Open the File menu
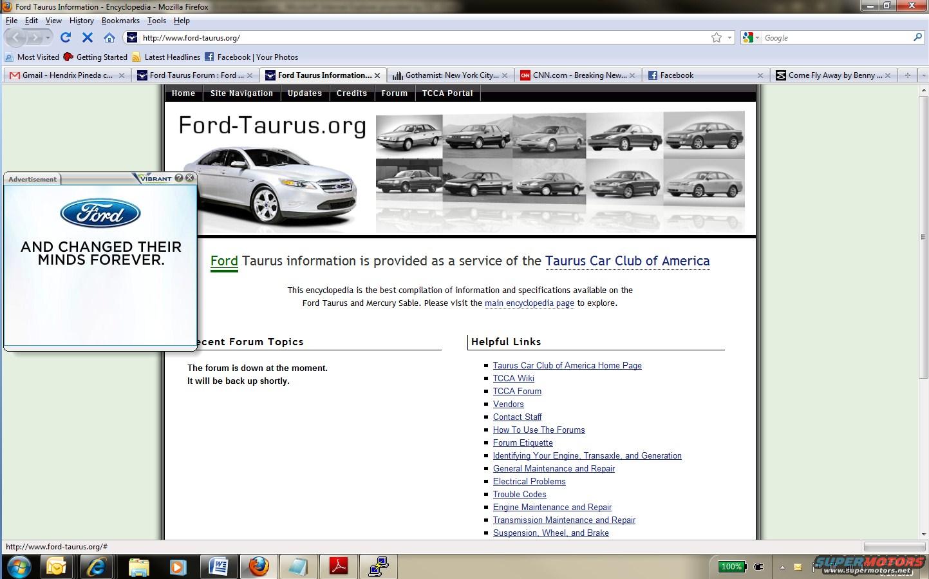This screenshot has width=929, height=579. [12, 21]
